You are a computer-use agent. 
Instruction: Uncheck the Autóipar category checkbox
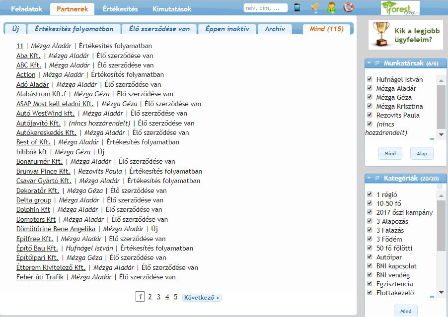click(370, 257)
